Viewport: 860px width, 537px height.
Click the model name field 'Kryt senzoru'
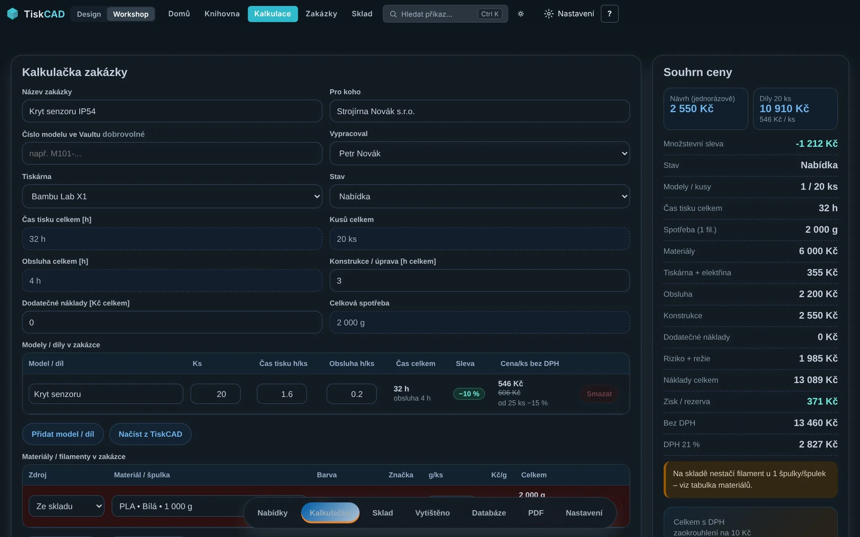(x=106, y=394)
